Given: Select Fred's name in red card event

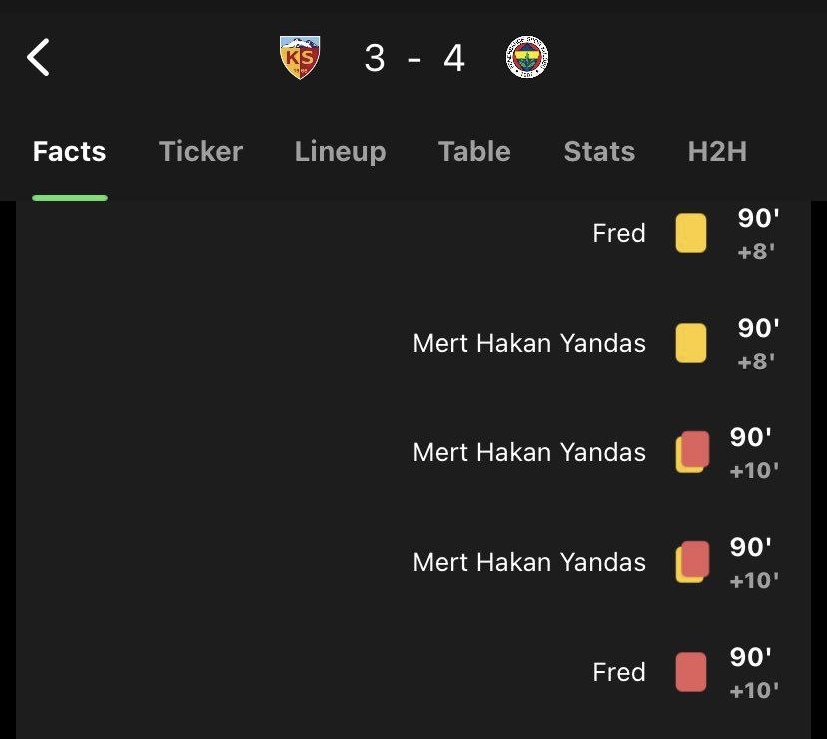Looking at the screenshot, I should pos(619,672).
